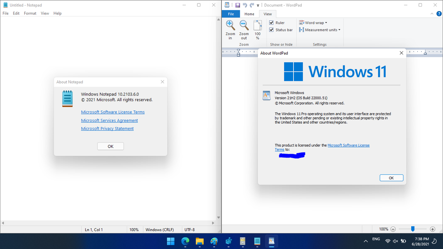Open Microsoft Software License Terms link in About WordPad
Screen dimensions: 443x249
point(349,145)
